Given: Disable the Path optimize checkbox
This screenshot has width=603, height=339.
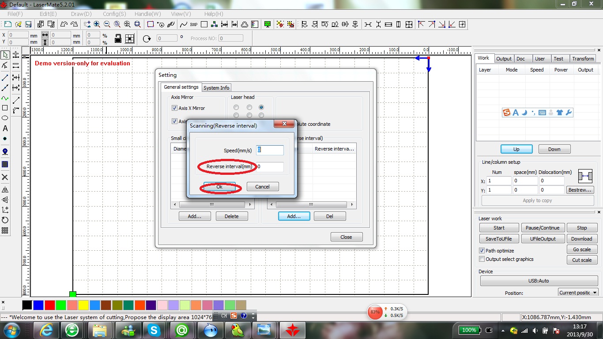Looking at the screenshot, I should [x=482, y=251].
